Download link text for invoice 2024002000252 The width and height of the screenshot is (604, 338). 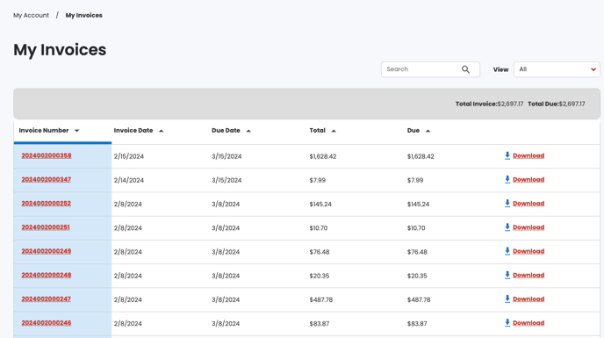(x=528, y=203)
